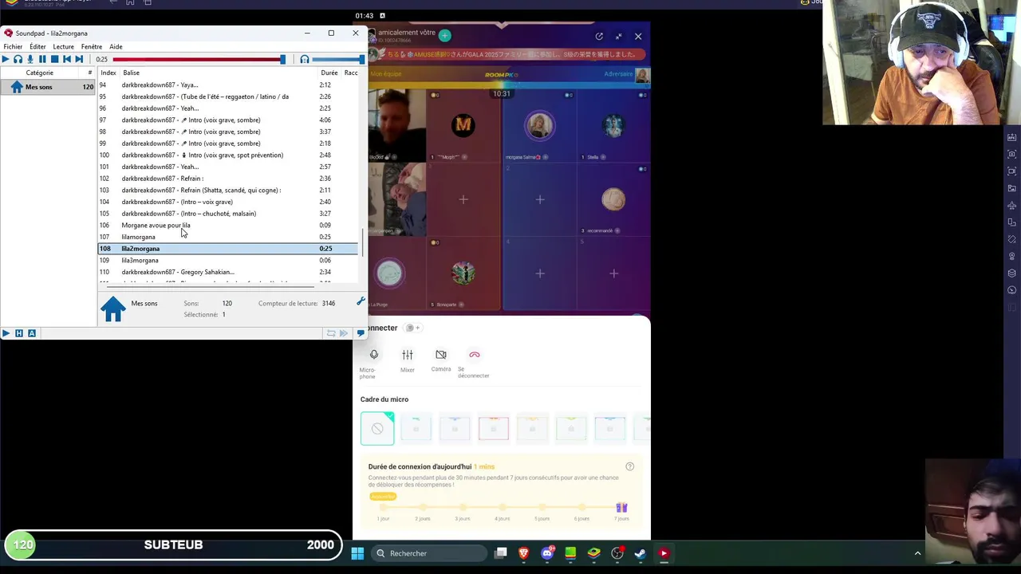Select sound 109 lila3morgana
This screenshot has height=574, width=1021.
227,260
